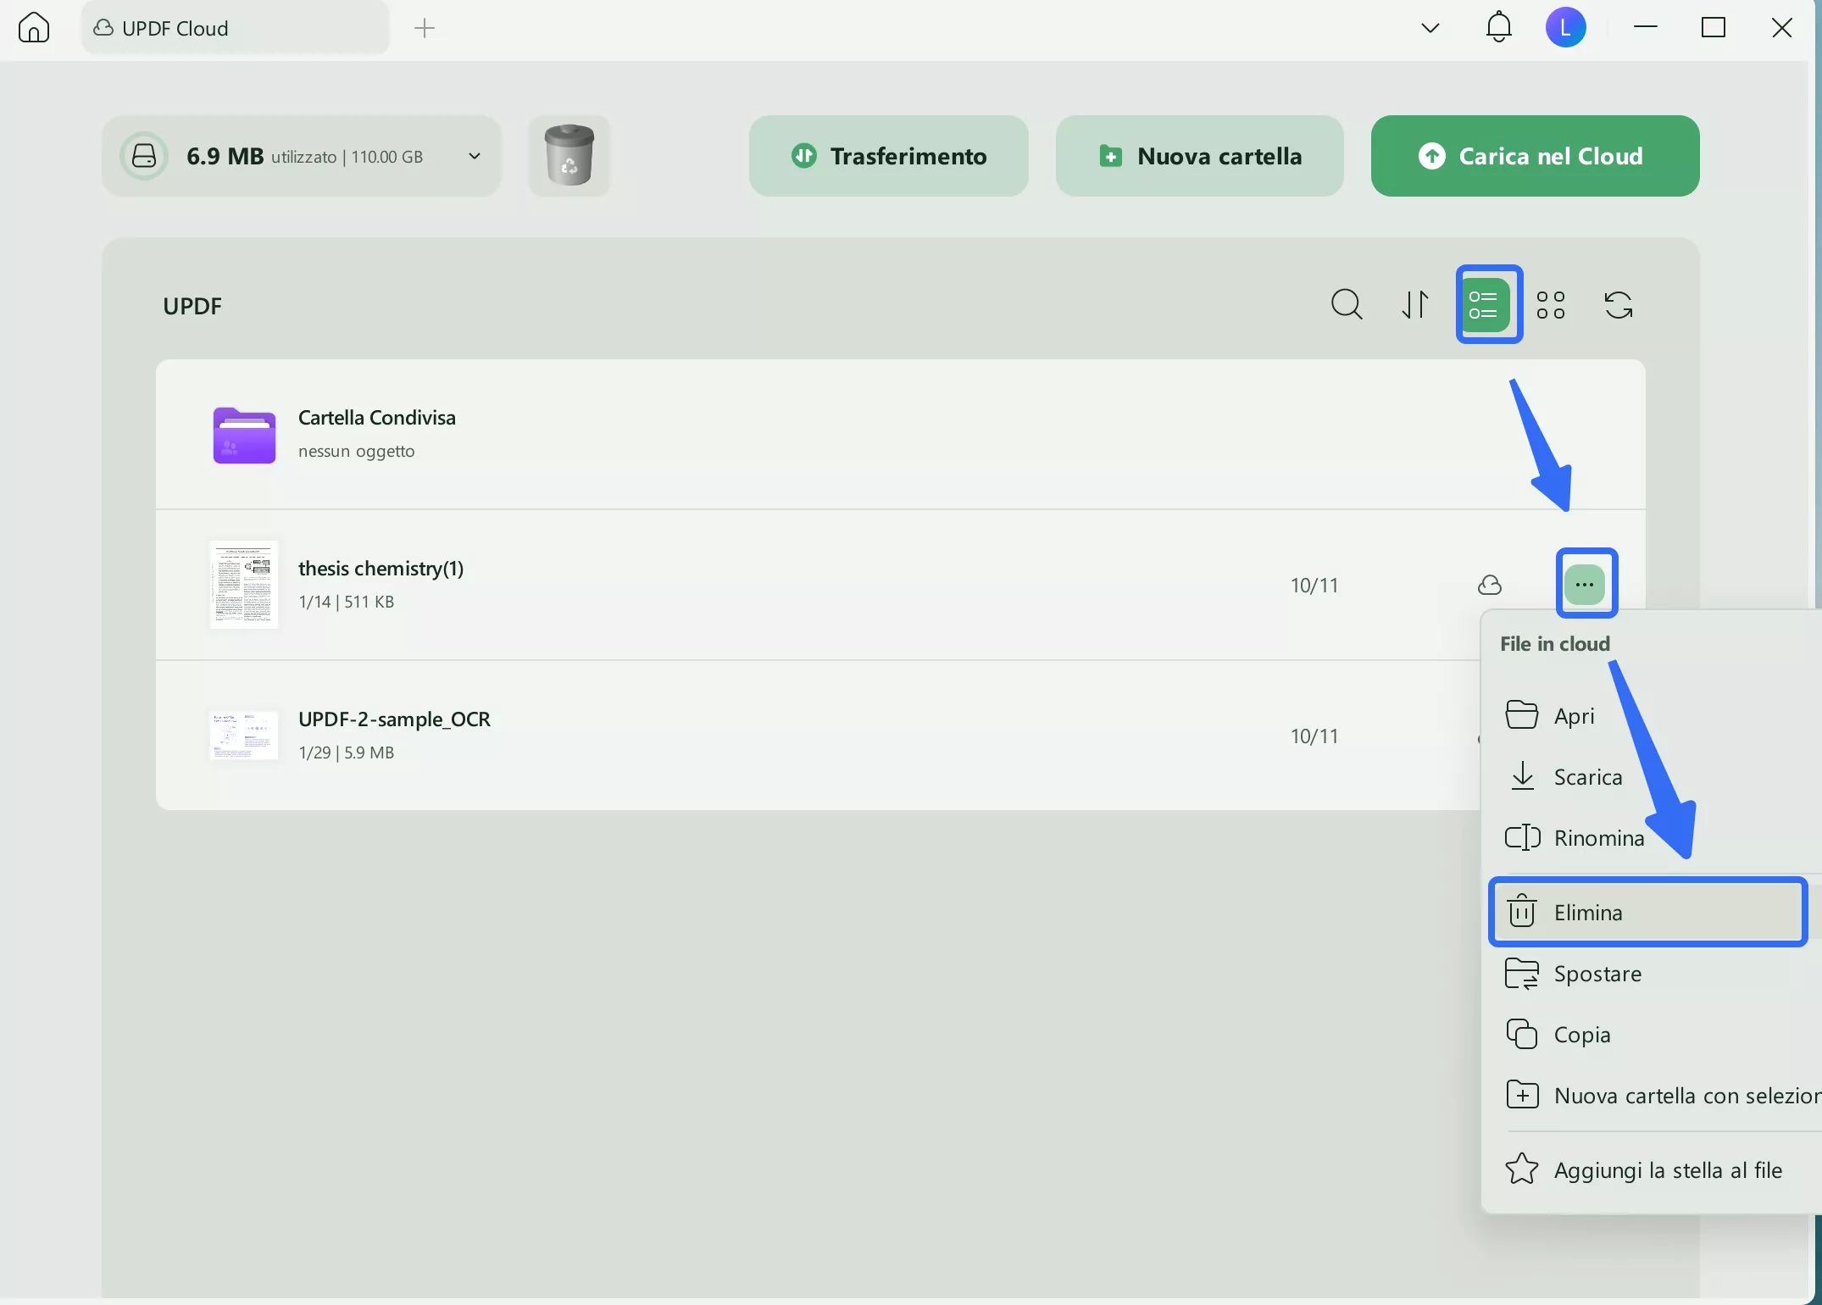Open the Cartella Condivisa folder
This screenshot has width=1822, height=1305.
tap(244, 435)
